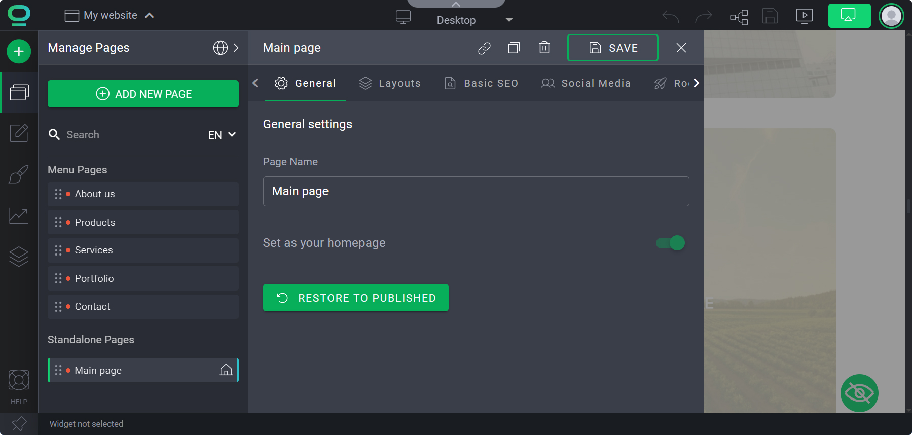Switch to the Basic SEO tab
Viewport: 912px width, 435px height.
[481, 83]
